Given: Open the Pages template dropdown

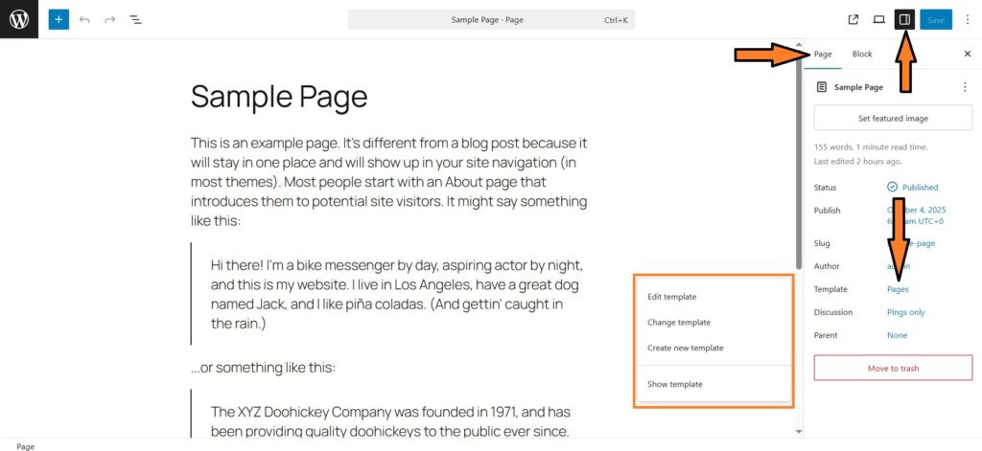Looking at the screenshot, I should (x=898, y=289).
